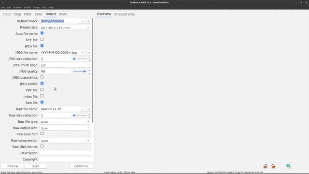This screenshot has width=309, height=174.
Task: Click the JPEG size reduction slider
Action: pos(80,59)
